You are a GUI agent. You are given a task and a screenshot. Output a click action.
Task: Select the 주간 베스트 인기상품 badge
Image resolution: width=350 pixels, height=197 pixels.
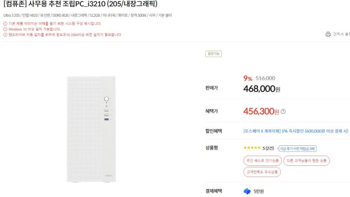(263, 160)
